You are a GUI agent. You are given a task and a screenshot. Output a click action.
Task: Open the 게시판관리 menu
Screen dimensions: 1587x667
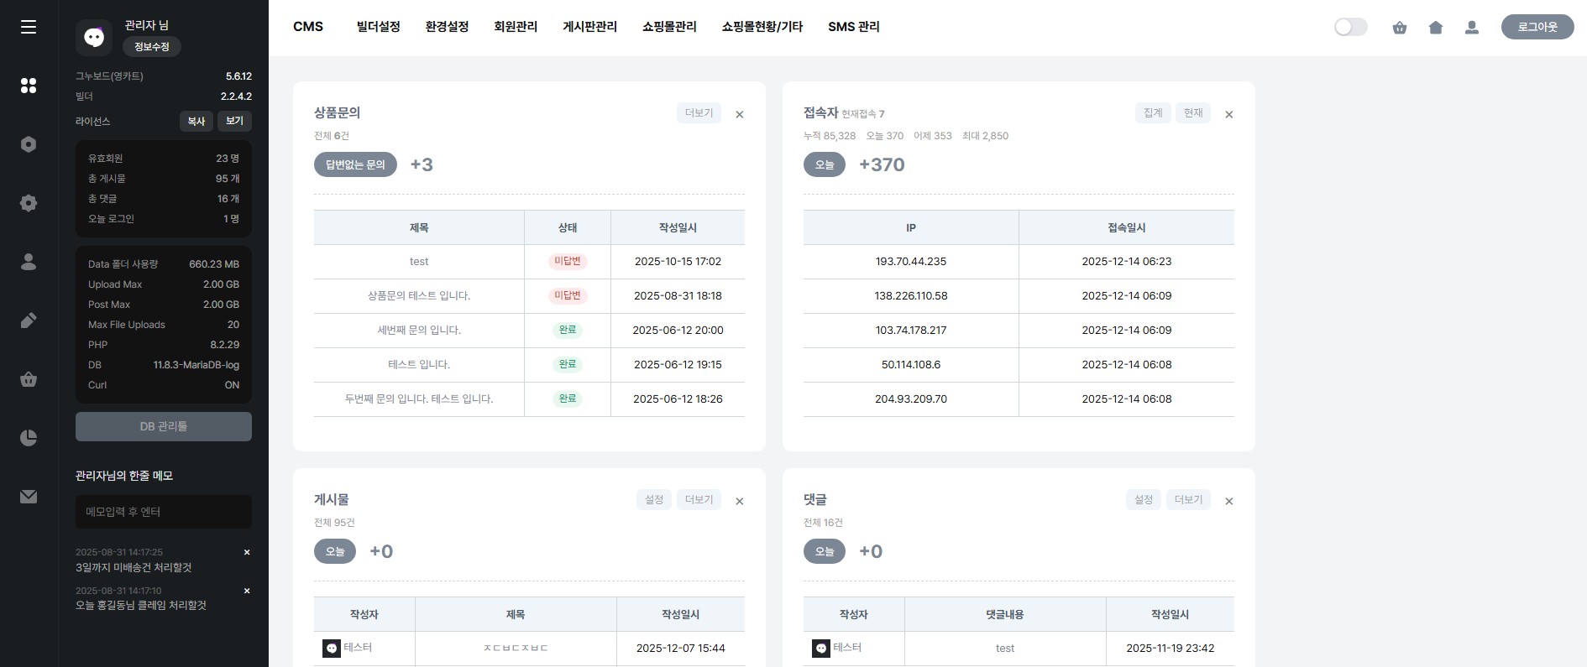click(589, 27)
